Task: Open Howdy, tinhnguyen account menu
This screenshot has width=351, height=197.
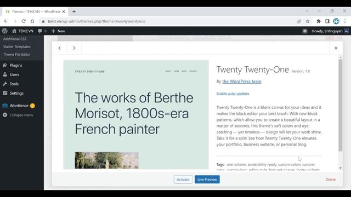Action: tap(330, 31)
